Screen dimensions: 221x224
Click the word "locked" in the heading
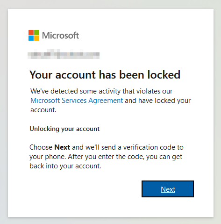[x=164, y=75]
